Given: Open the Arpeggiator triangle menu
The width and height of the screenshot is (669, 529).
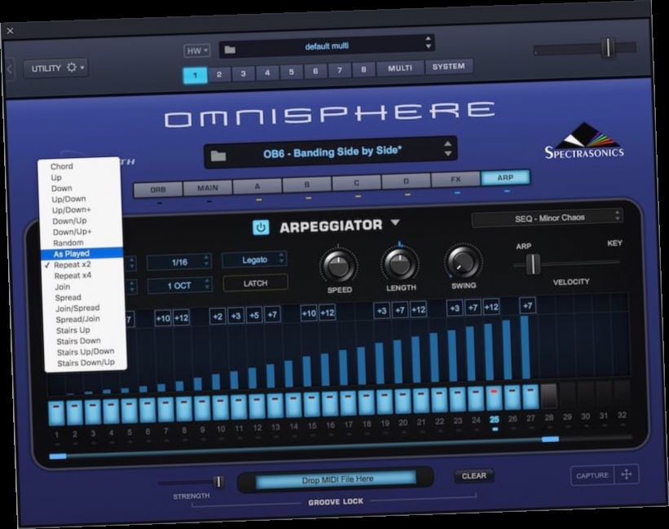Looking at the screenshot, I should (395, 222).
